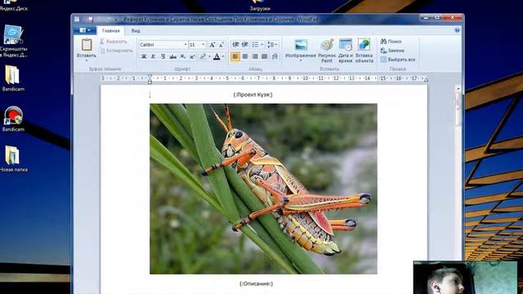
Task: Click the webcam overlay video
Action: point(465,278)
